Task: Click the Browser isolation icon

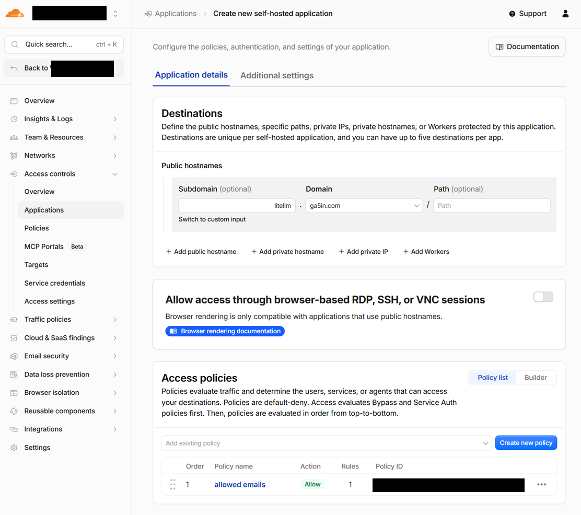Action: coord(14,393)
